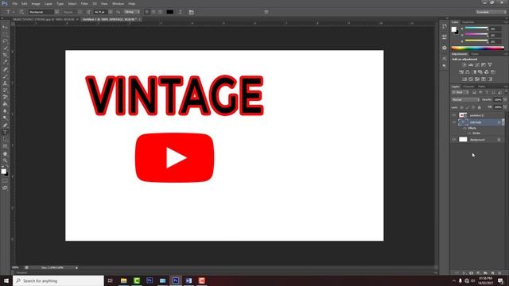Pick a color from the spectrum ramp

click(478, 48)
